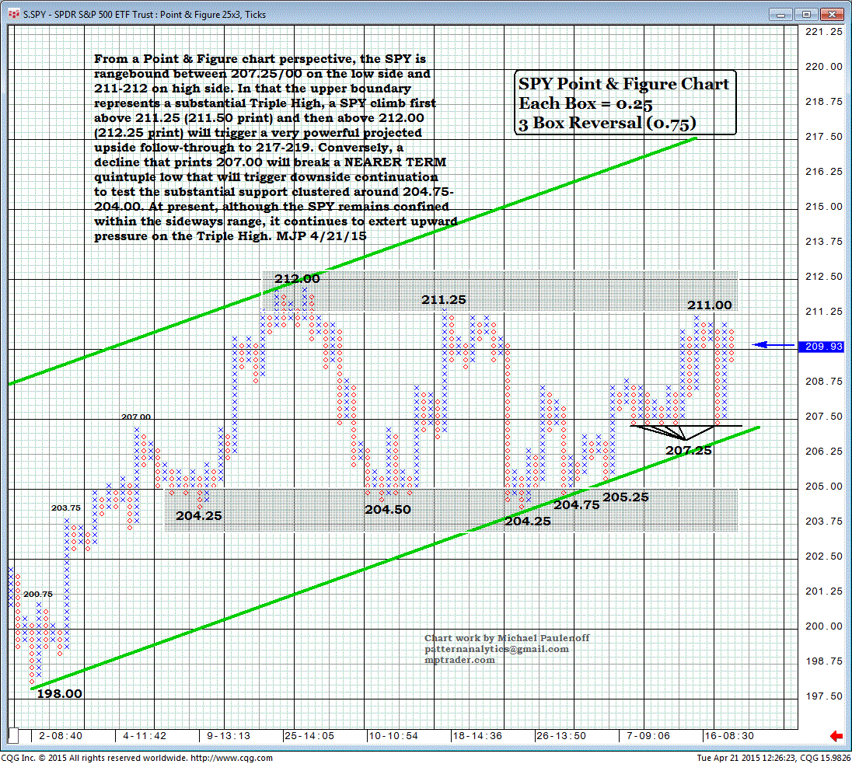Click the 197.50 price scale label
The height and width of the screenshot is (764, 852).
pos(824,696)
